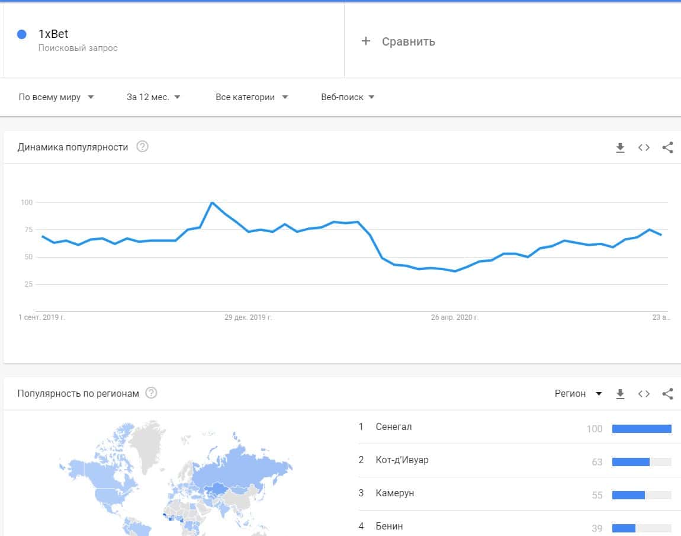Viewport: 681px width, 536px height.
Task: Click the Сравнить button
Action: pos(408,41)
